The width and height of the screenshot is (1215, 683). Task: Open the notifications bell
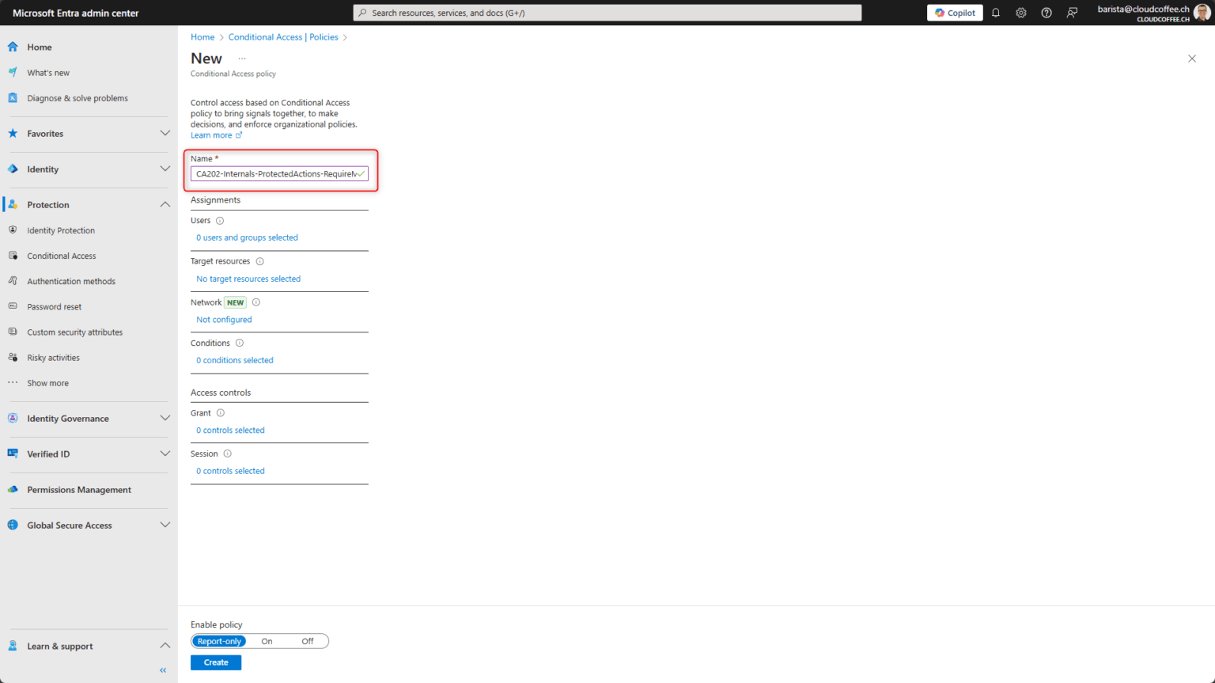(995, 13)
